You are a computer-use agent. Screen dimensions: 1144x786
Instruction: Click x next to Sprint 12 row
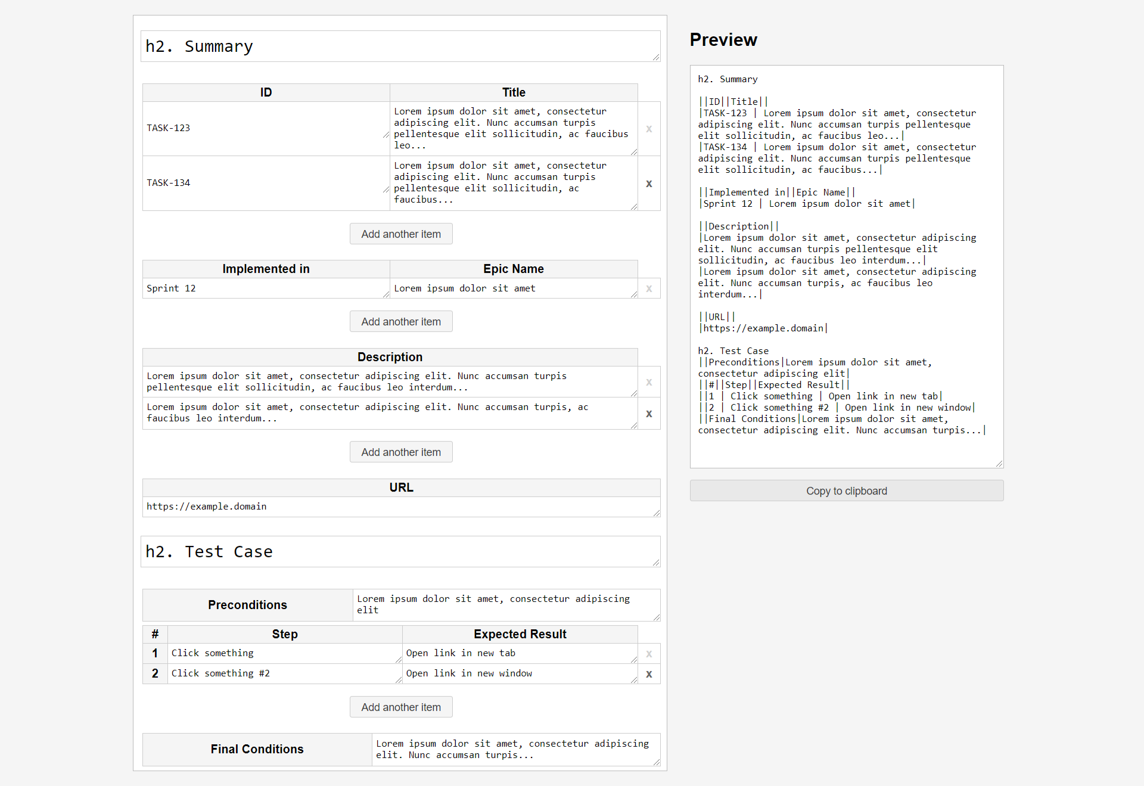pyautogui.click(x=649, y=288)
